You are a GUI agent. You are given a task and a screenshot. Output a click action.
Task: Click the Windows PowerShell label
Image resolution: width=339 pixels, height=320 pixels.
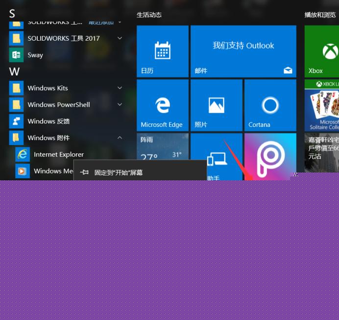(59, 105)
